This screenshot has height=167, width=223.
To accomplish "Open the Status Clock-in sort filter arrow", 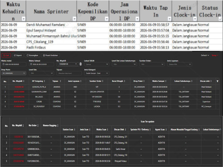I will click(x=220, y=19).
